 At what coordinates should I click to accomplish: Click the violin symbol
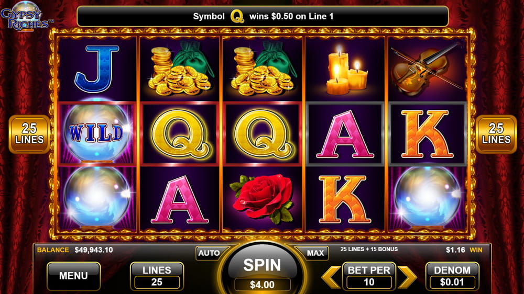click(427, 69)
